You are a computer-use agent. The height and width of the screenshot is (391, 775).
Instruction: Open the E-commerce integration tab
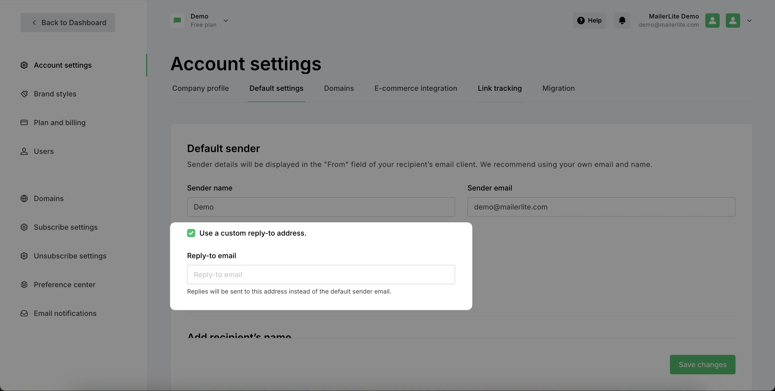click(x=416, y=88)
